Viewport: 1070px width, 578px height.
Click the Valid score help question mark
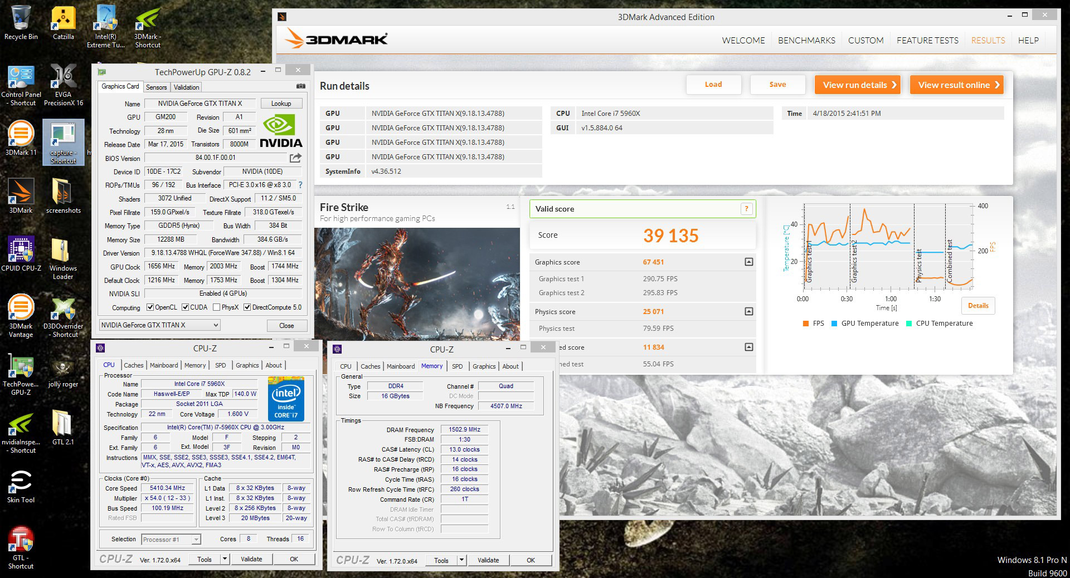click(x=746, y=209)
